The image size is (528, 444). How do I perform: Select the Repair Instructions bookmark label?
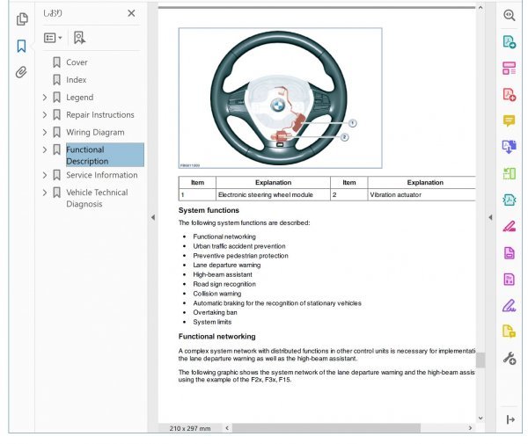tap(100, 114)
